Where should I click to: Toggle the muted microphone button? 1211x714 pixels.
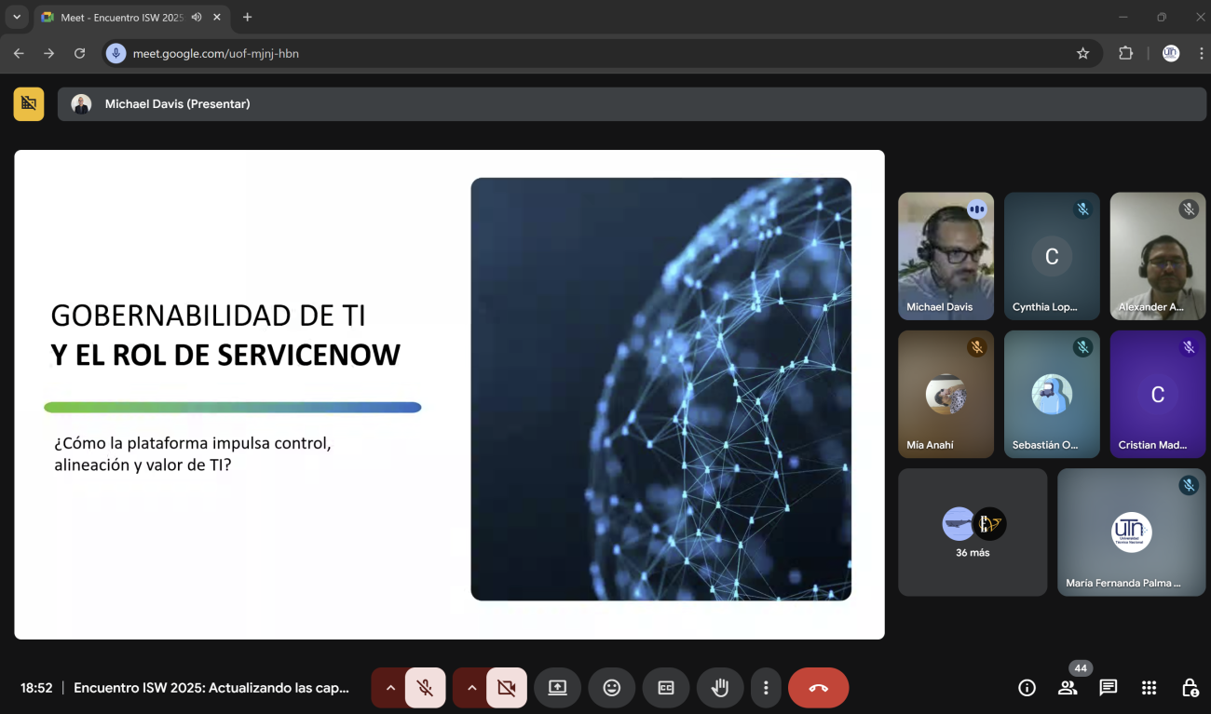(425, 688)
